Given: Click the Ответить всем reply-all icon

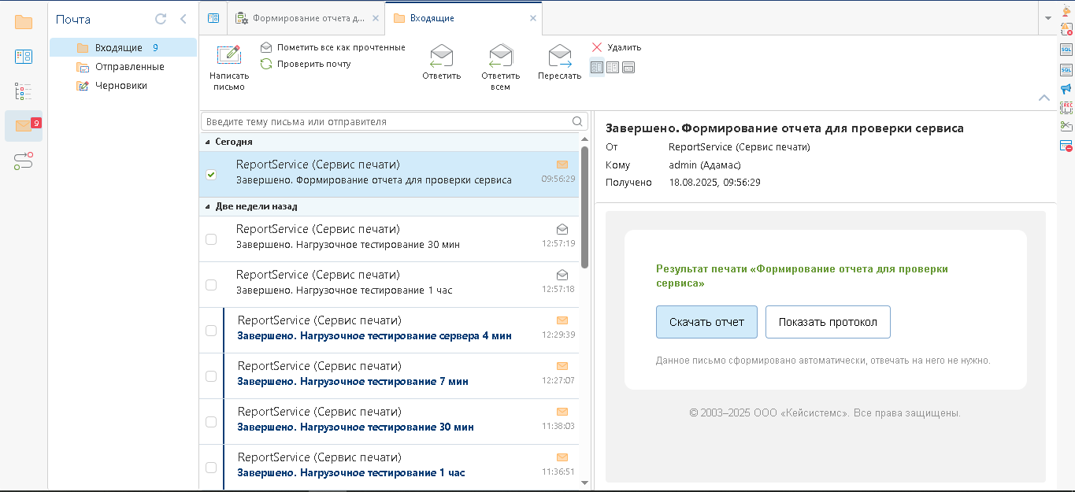Looking at the screenshot, I should pyautogui.click(x=500, y=55).
